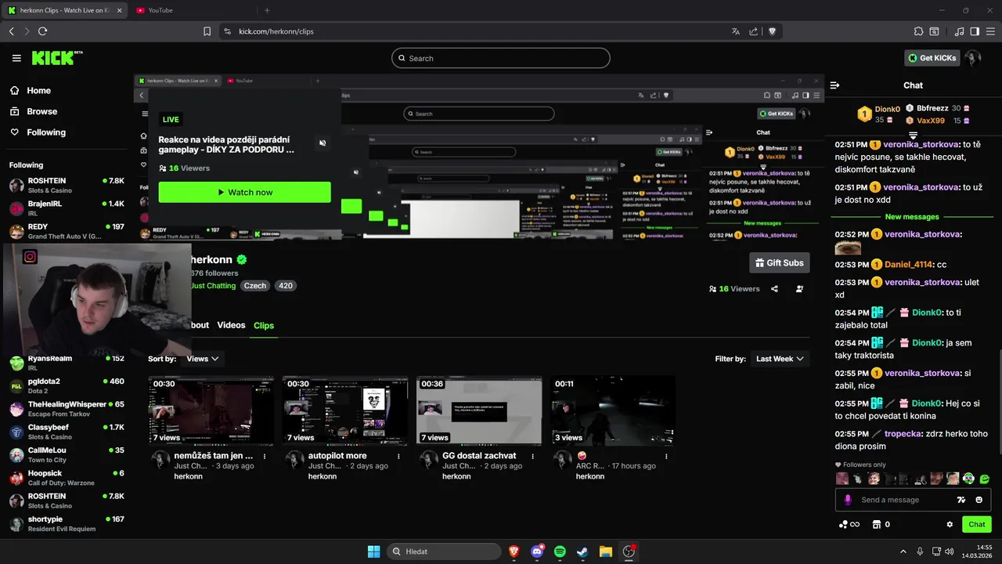Open the browser extensions puzzle icon

pyautogui.click(x=918, y=31)
